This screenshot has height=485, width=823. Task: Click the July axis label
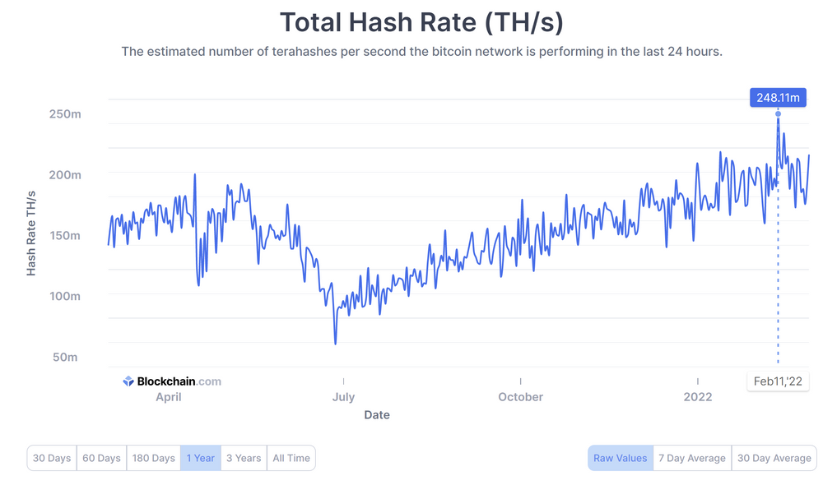click(343, 396)
